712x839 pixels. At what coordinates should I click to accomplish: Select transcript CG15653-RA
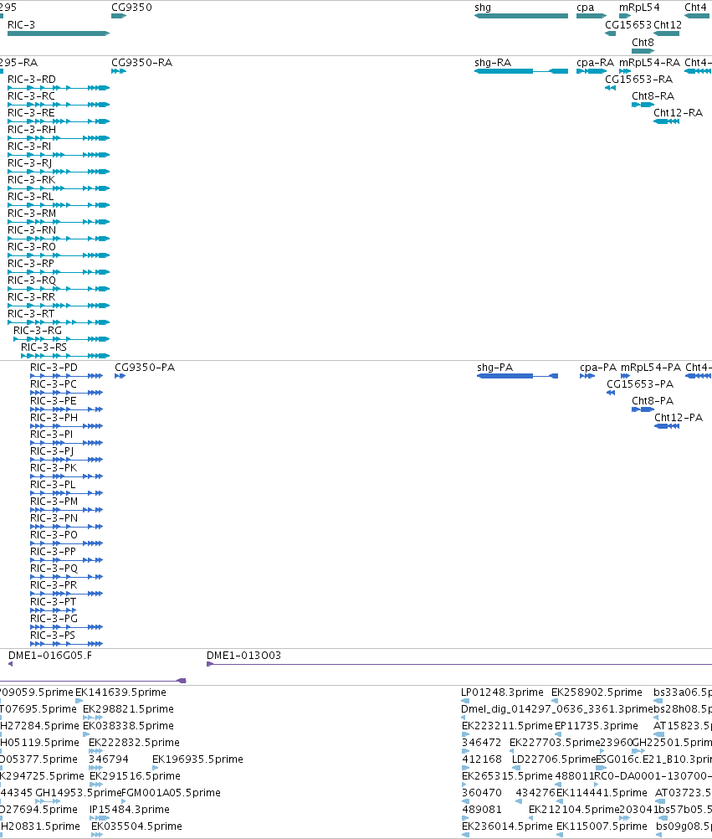pyautogui.click(x=611, y=88)
